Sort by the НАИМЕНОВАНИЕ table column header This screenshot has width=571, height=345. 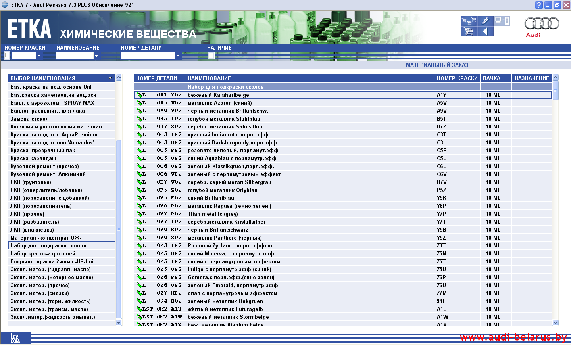click(x=310, y=78)
